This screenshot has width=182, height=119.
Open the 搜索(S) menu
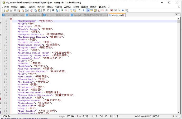(23, 7)
